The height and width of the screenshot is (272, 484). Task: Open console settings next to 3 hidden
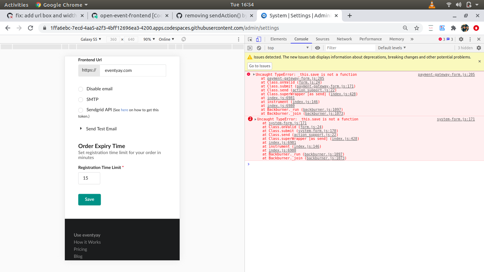pos(479,47)
